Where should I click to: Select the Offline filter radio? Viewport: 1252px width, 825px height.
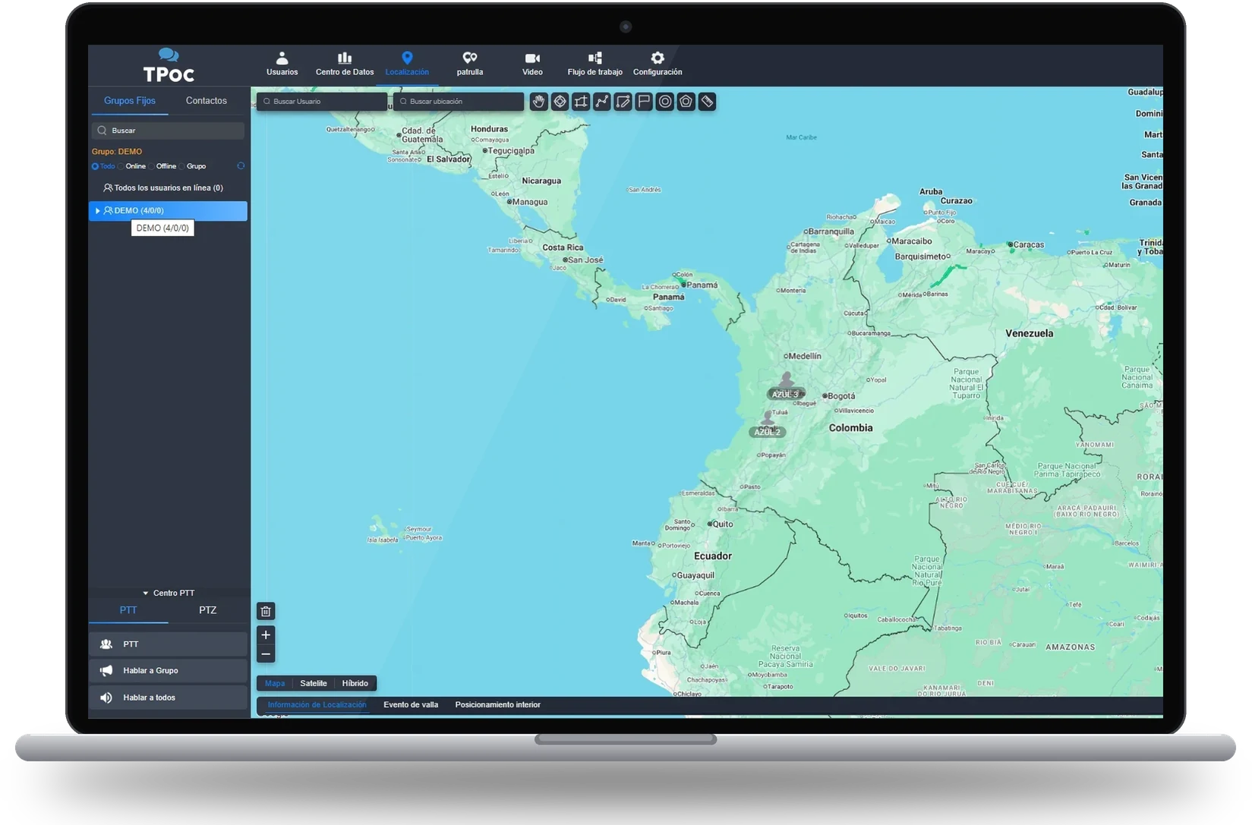pyautogui.click(x=151, y=166)
